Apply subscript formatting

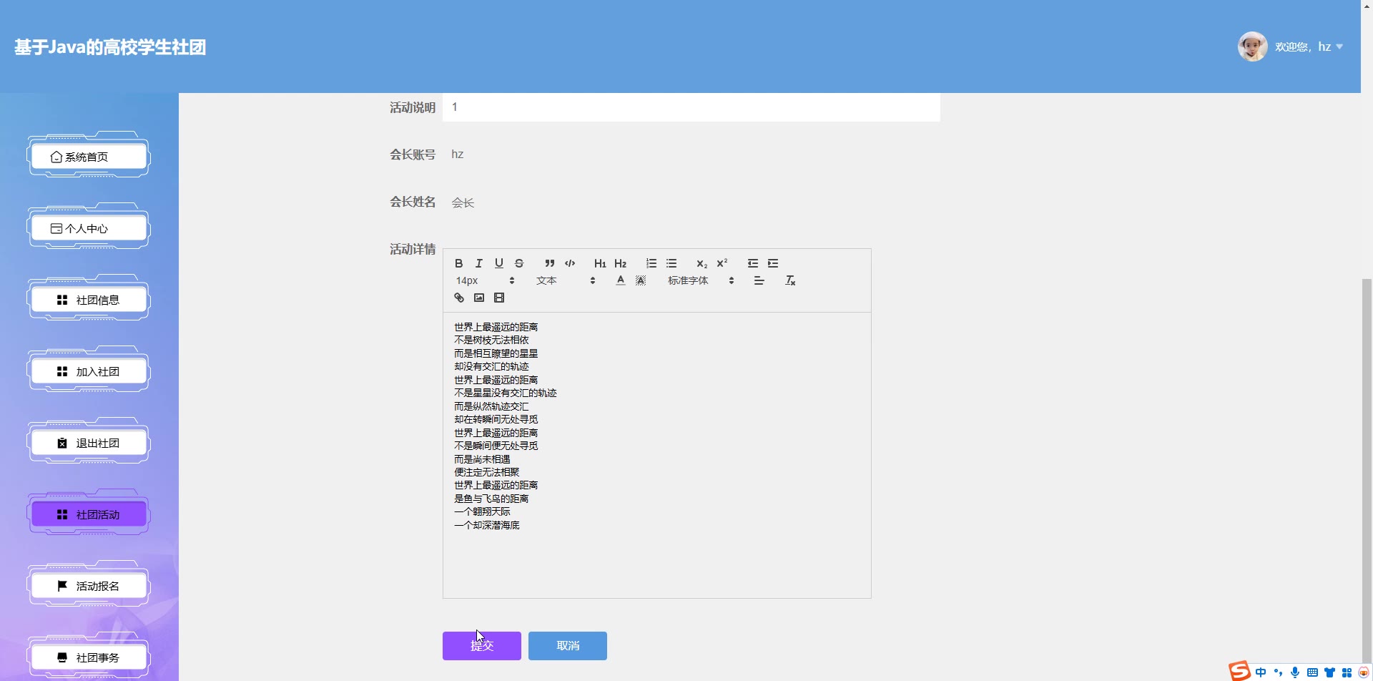(x=702, y=263)
